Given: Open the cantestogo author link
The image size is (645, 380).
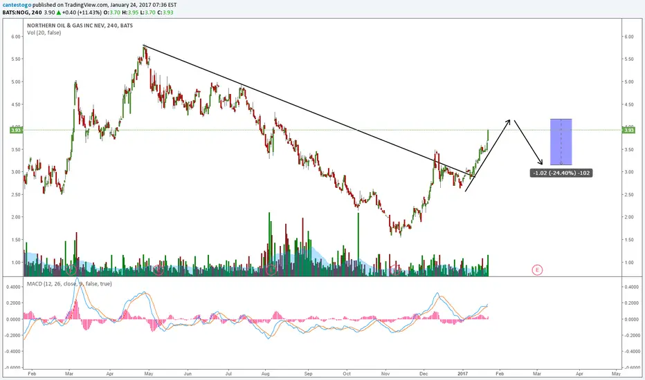Looking at the screenshot, I should (x=16, y=5).
